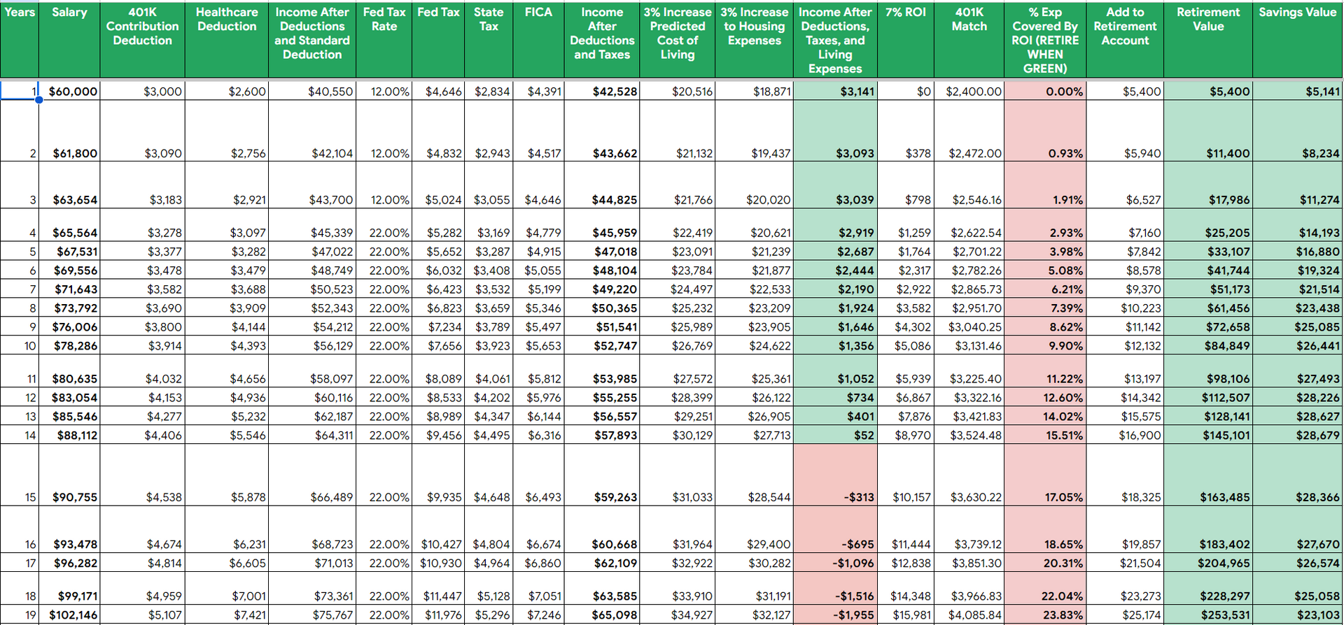The image size is (1344, 625).
Task: Click the -$695 cell
Action: [x=835, y=530]
